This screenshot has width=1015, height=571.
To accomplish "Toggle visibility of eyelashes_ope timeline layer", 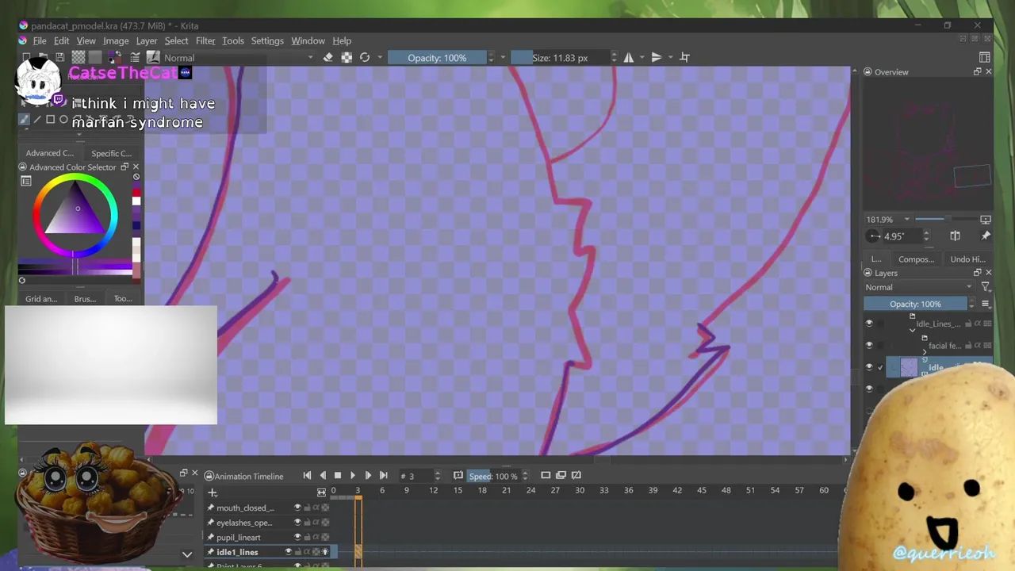I will pos(297,523).
